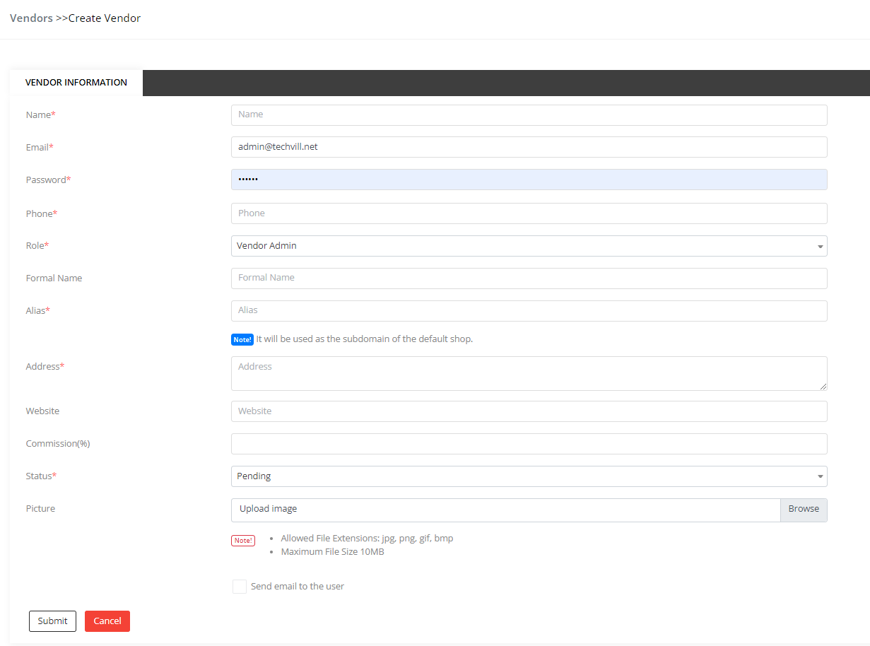Viewport: 870px width, 646px height.
Task: Select the Vendor Information tab
Action: 76,83
